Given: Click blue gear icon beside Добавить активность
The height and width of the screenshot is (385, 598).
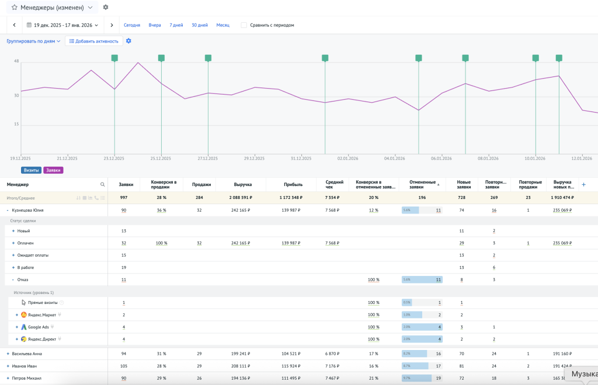Looking at the screenshot, I should coord(128,41).
